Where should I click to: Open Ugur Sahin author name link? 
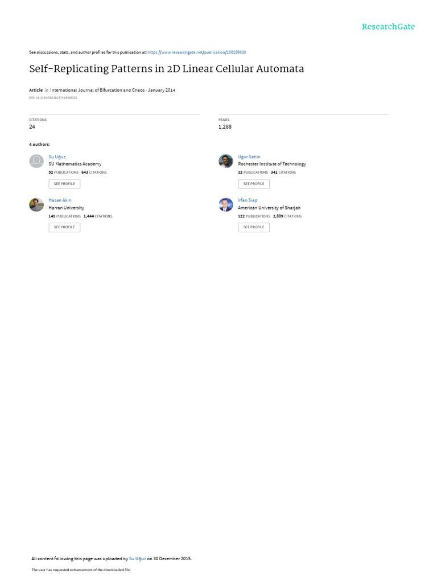pos(249,157)
